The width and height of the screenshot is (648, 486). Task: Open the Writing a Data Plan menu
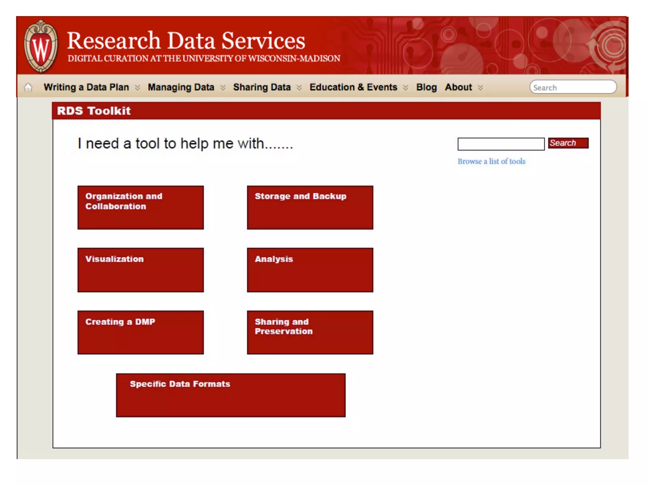click(86, 87)
